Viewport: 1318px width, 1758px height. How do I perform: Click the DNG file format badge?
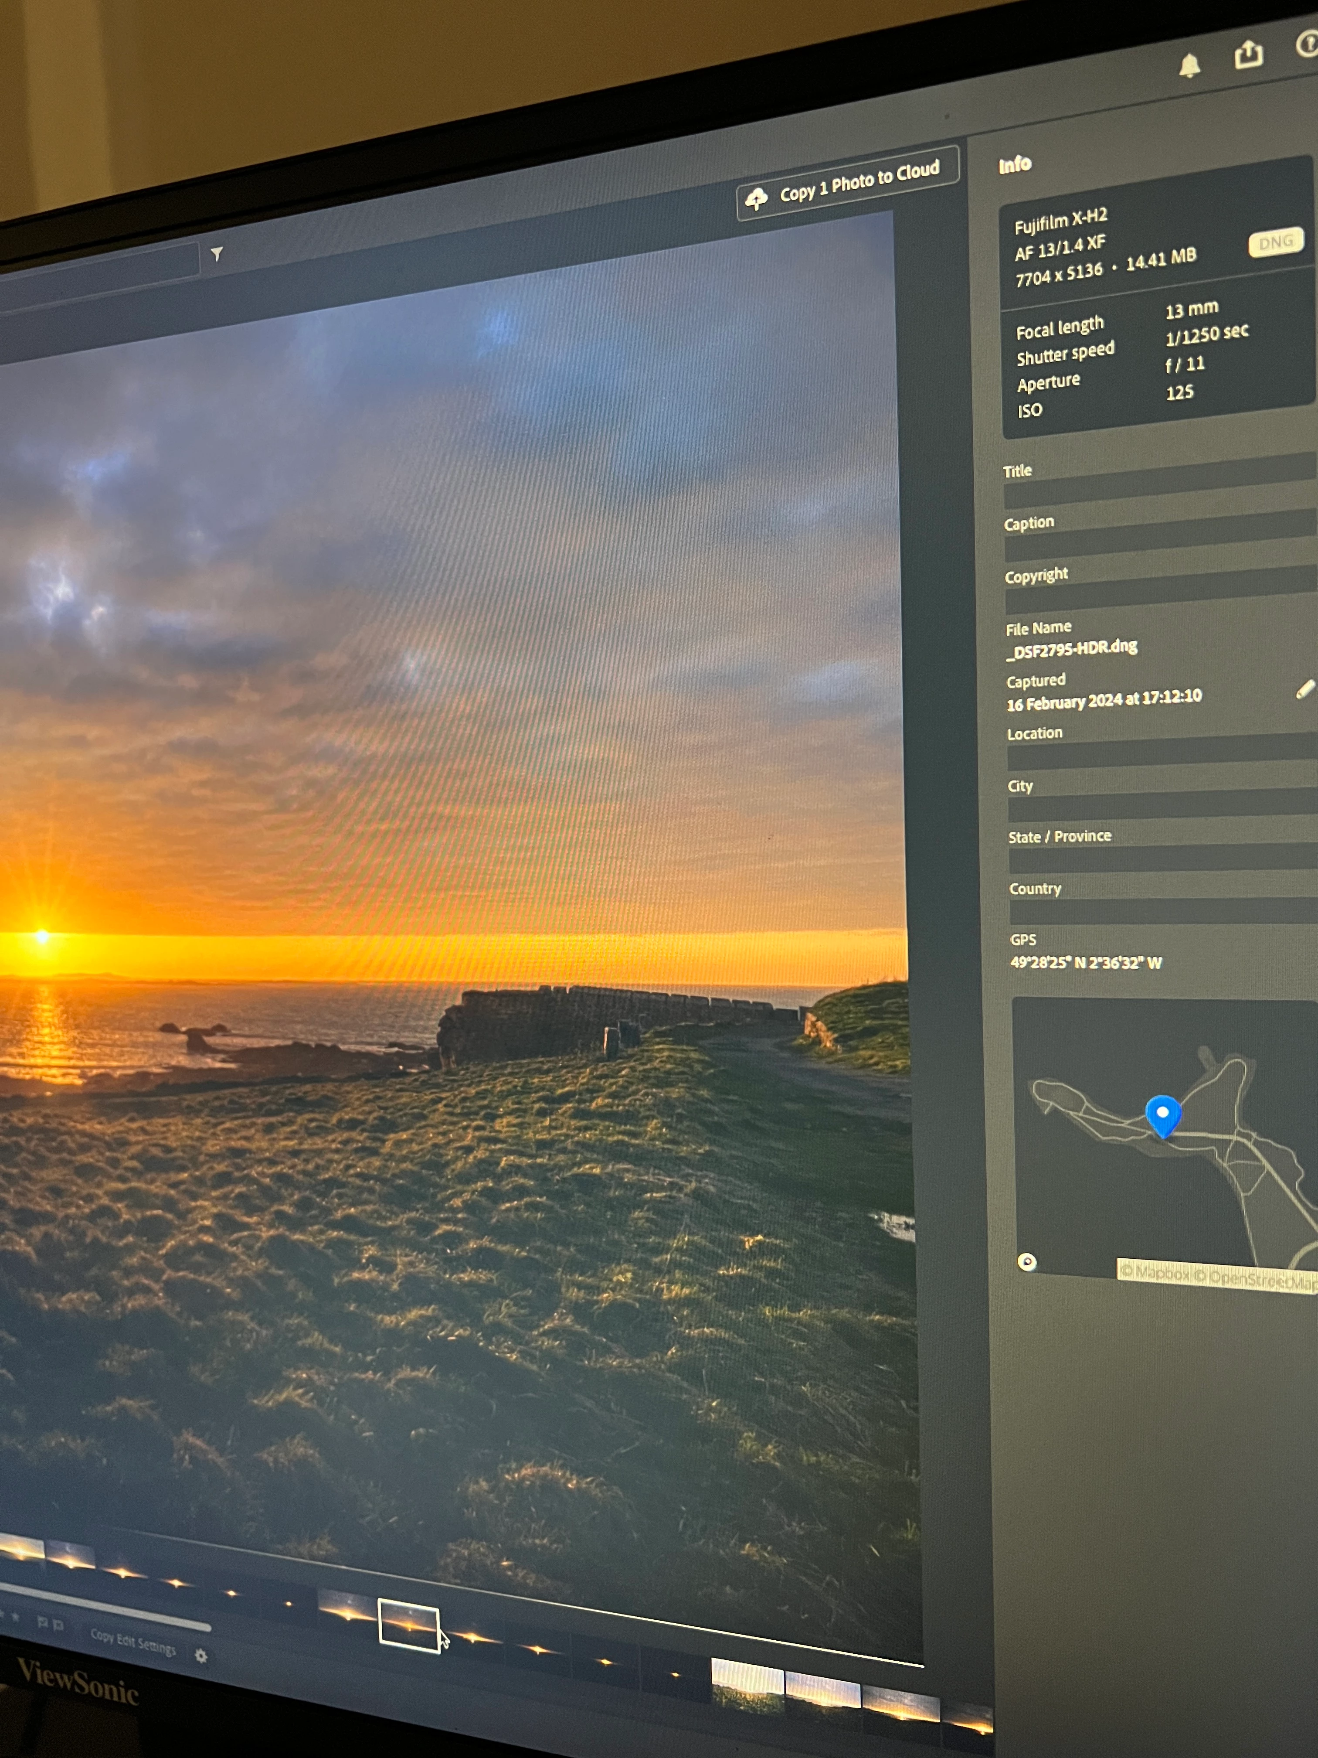click(1275, 243)
